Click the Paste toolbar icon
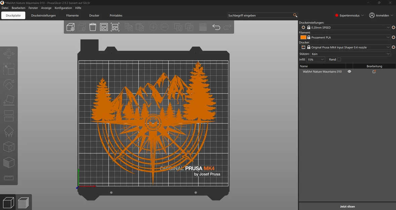The height and width of the screenshot is (210, 396). pos(140,27)
